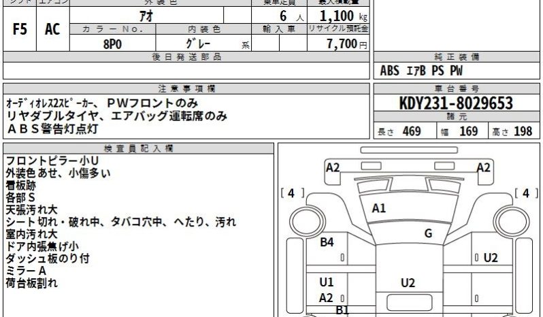
Task: Click the '純正装備' section header
Action: (457, 57)
